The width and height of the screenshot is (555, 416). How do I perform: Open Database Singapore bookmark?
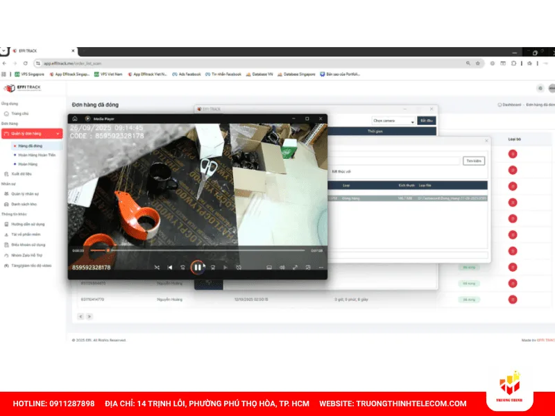tap(296, 74)
